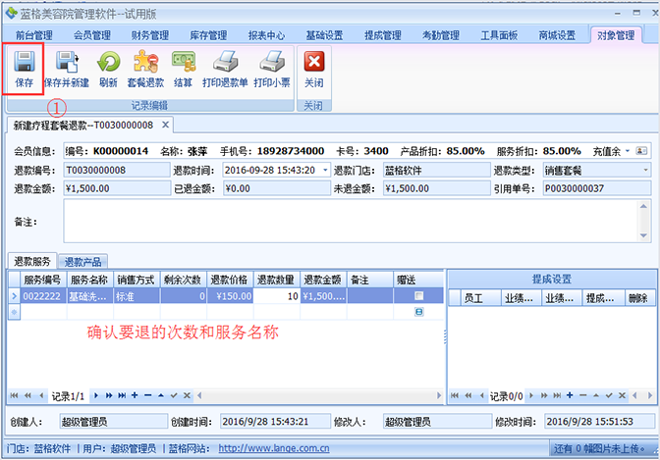
Task: Click the 销售方式 column header
Action: (x=136, y=280)
